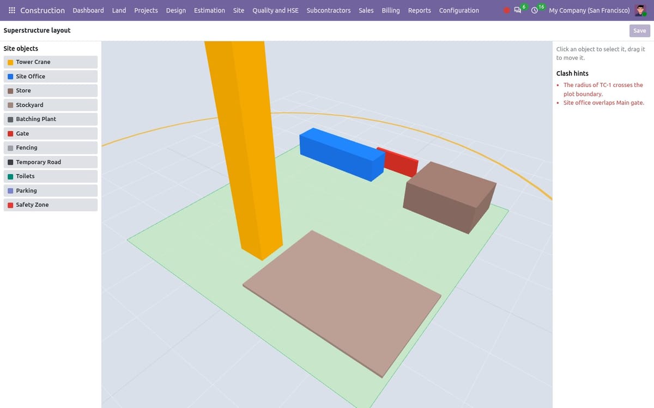Add a Fencing object
Screen dimensions: 654x408
tap(51, 147)
